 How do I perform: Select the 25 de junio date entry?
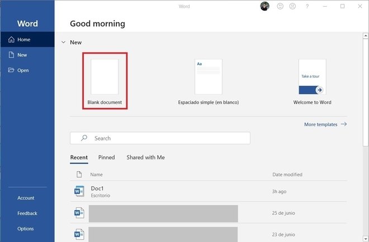coord(283,213)
